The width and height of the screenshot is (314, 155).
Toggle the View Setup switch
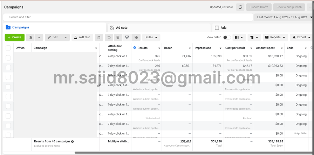click(x=227, y=37)
